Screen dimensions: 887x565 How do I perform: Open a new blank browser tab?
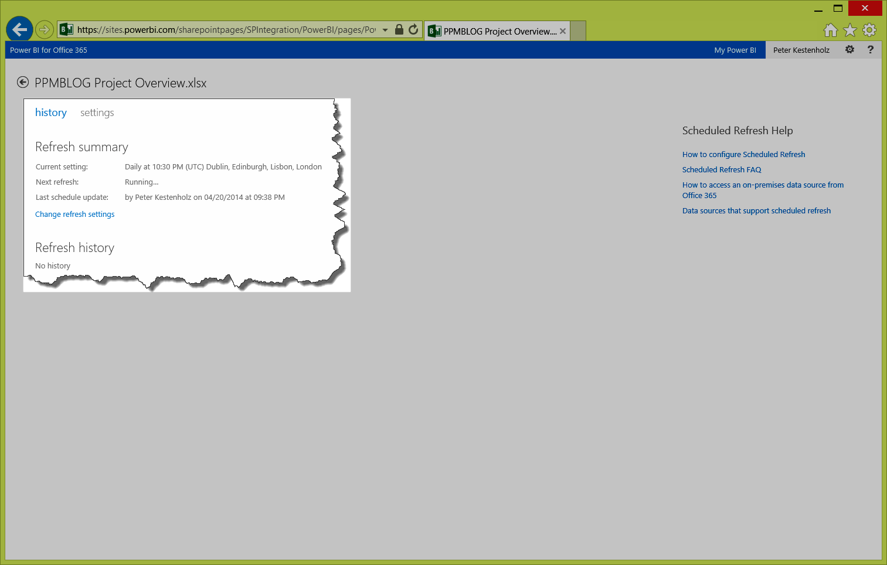click(x=578, y=31)
